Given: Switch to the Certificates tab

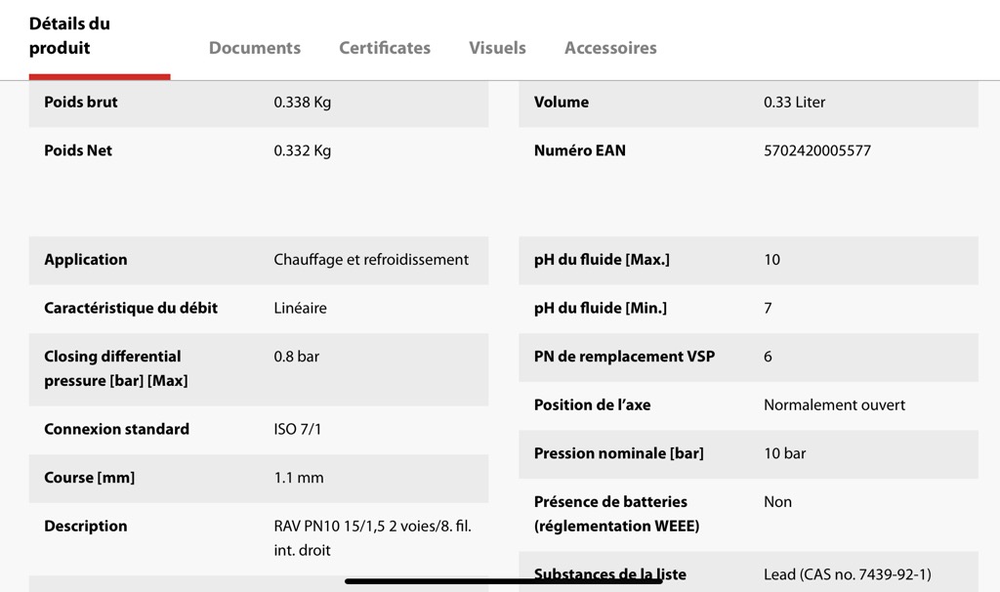Looking at the screenshot, I should coord(384,48).
